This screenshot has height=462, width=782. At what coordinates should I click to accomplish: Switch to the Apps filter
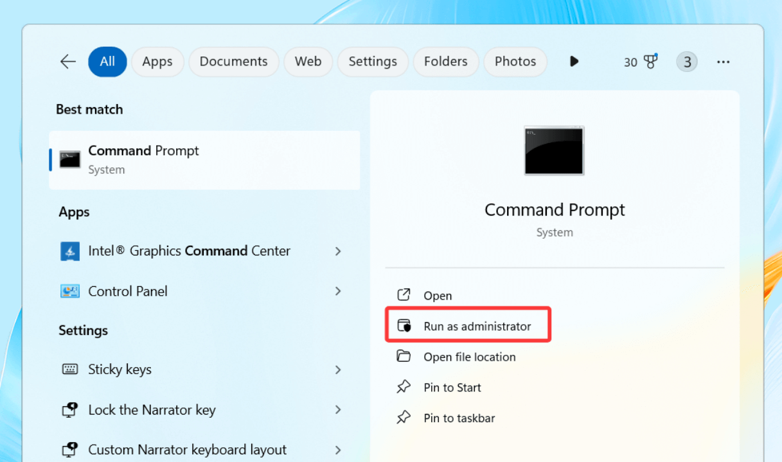click(x=157, y=61)
